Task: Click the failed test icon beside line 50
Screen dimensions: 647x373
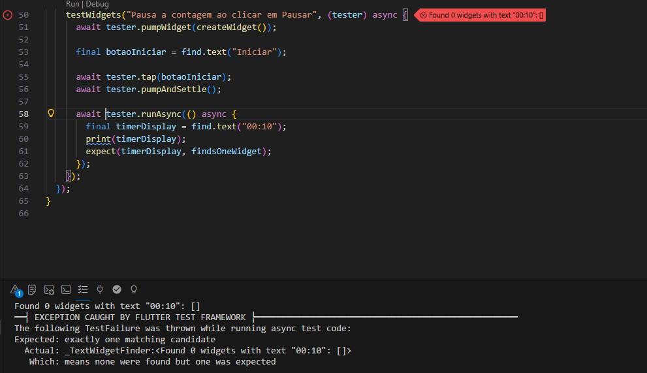Action: pyautogui.click(x=8, y=15)
